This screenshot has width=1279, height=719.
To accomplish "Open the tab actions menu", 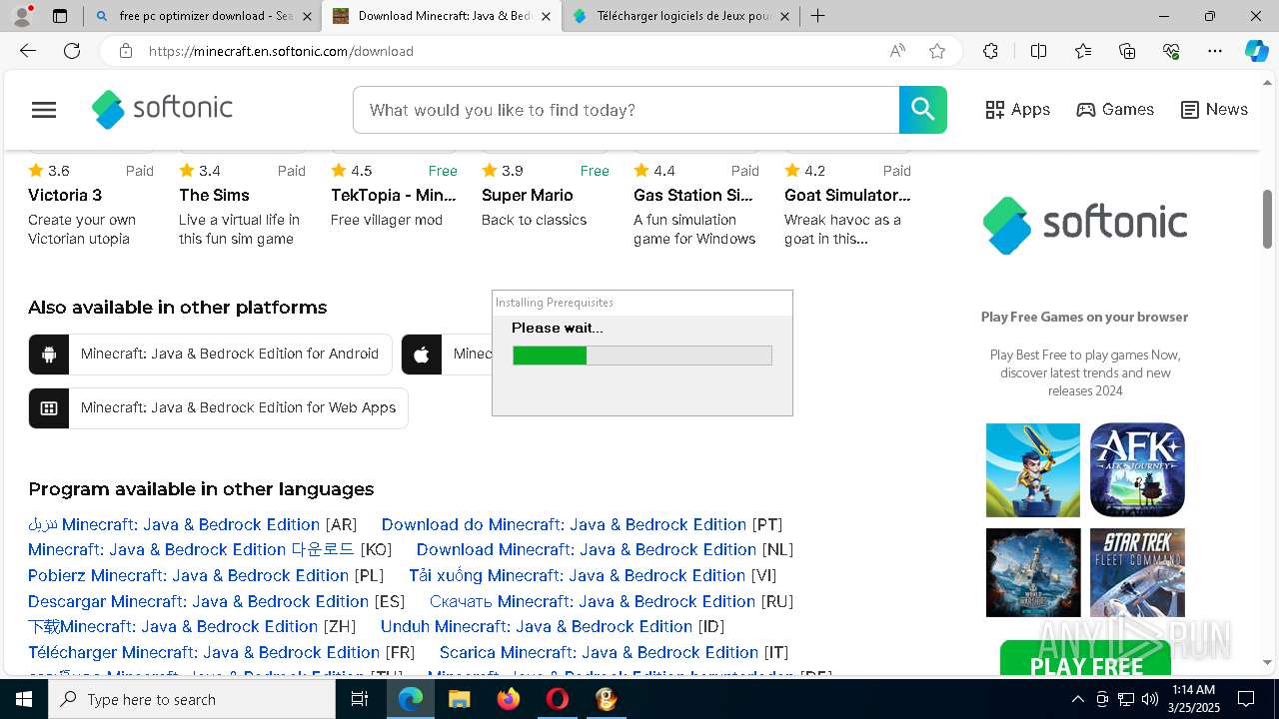I will click(x=60, y=16).
